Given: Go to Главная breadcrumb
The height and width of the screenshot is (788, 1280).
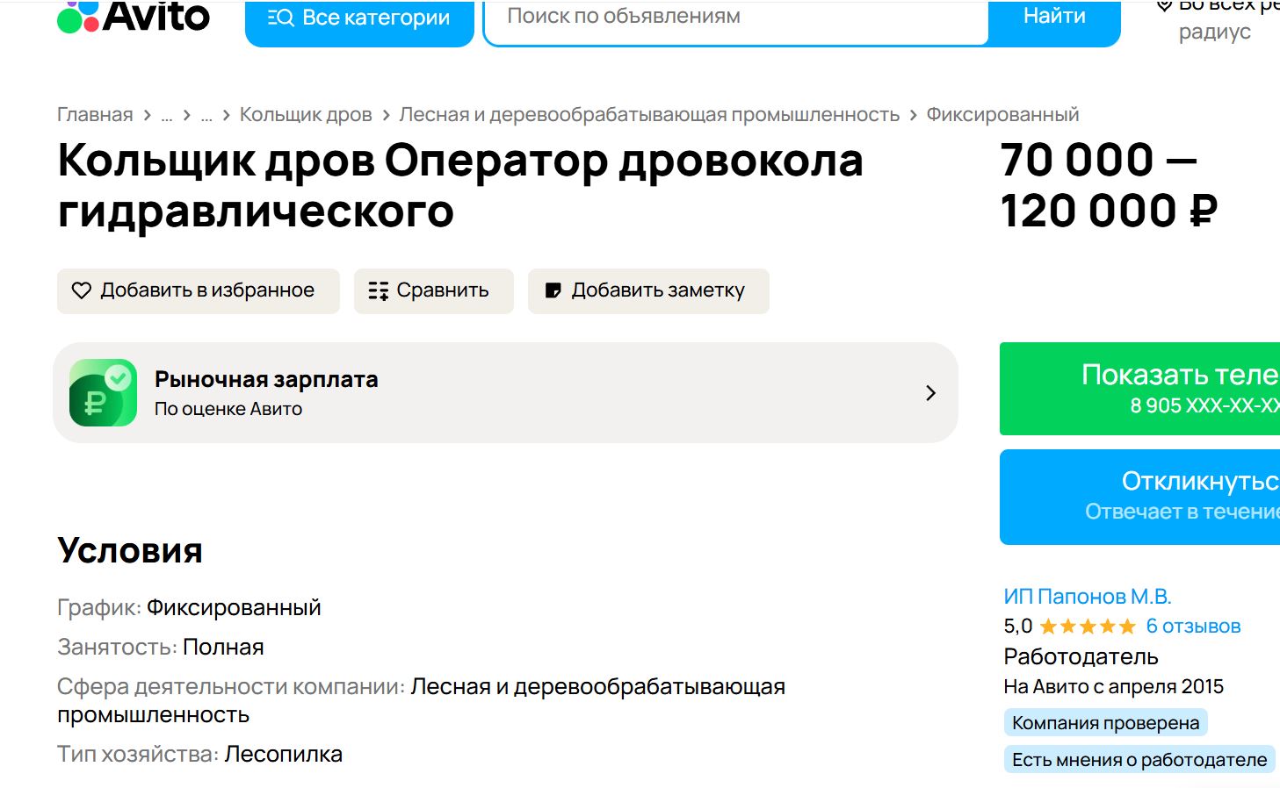Looking at the screenshot, I should click(95, 115).
